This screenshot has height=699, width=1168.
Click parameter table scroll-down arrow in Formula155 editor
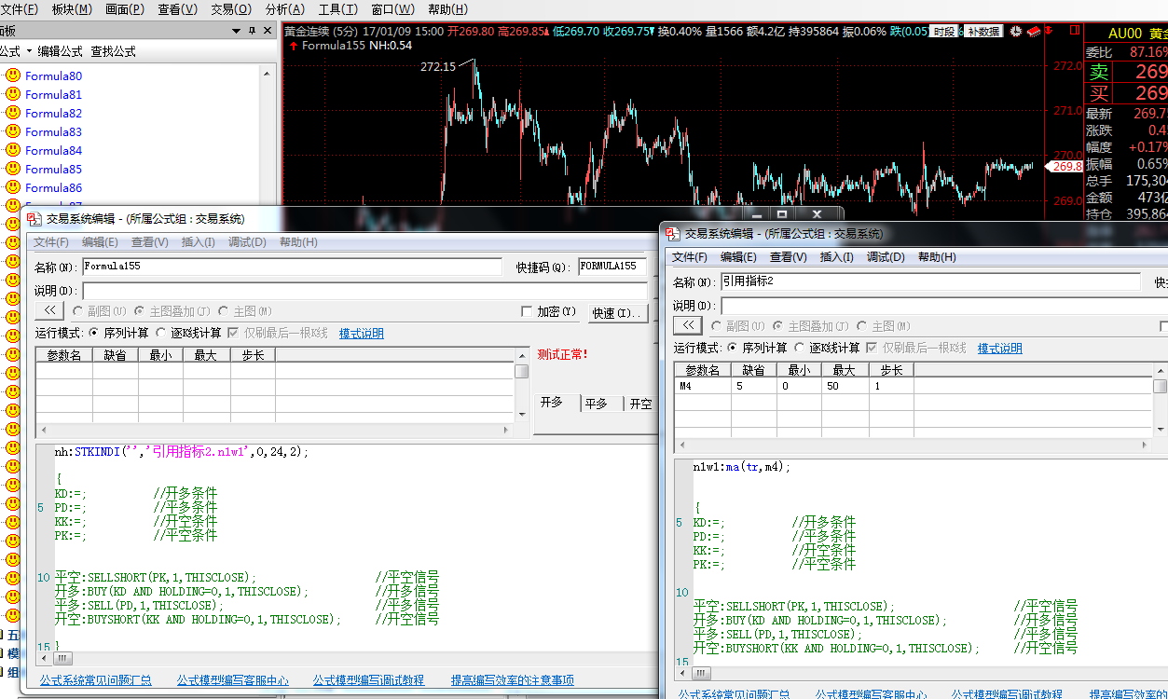point(522,413)
